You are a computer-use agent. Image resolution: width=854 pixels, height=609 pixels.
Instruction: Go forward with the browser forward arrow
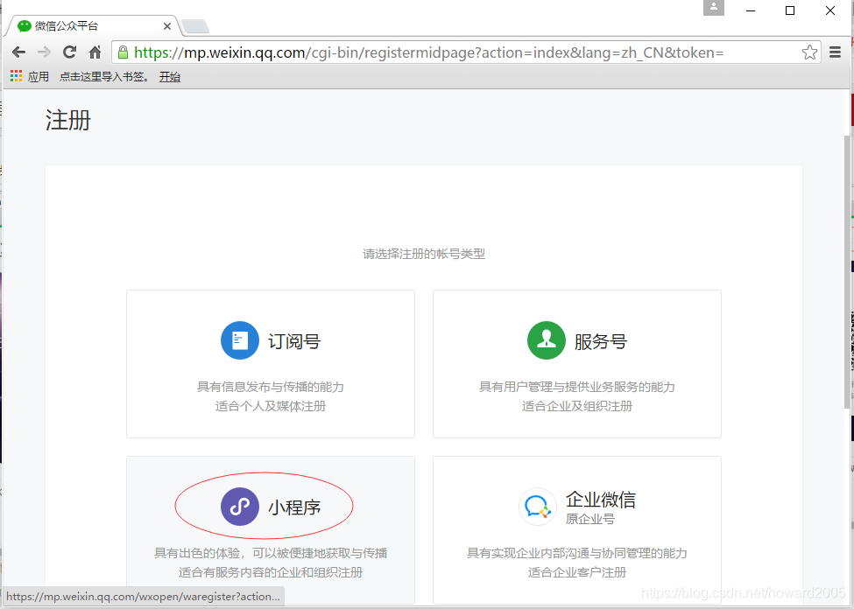pos(44,52)
